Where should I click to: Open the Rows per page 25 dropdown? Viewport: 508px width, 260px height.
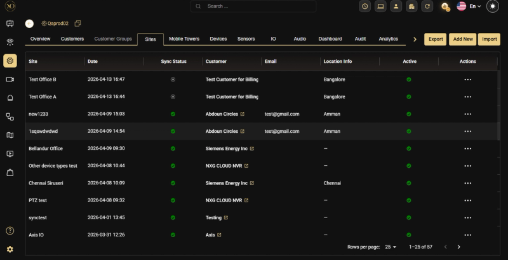[391, 247]
